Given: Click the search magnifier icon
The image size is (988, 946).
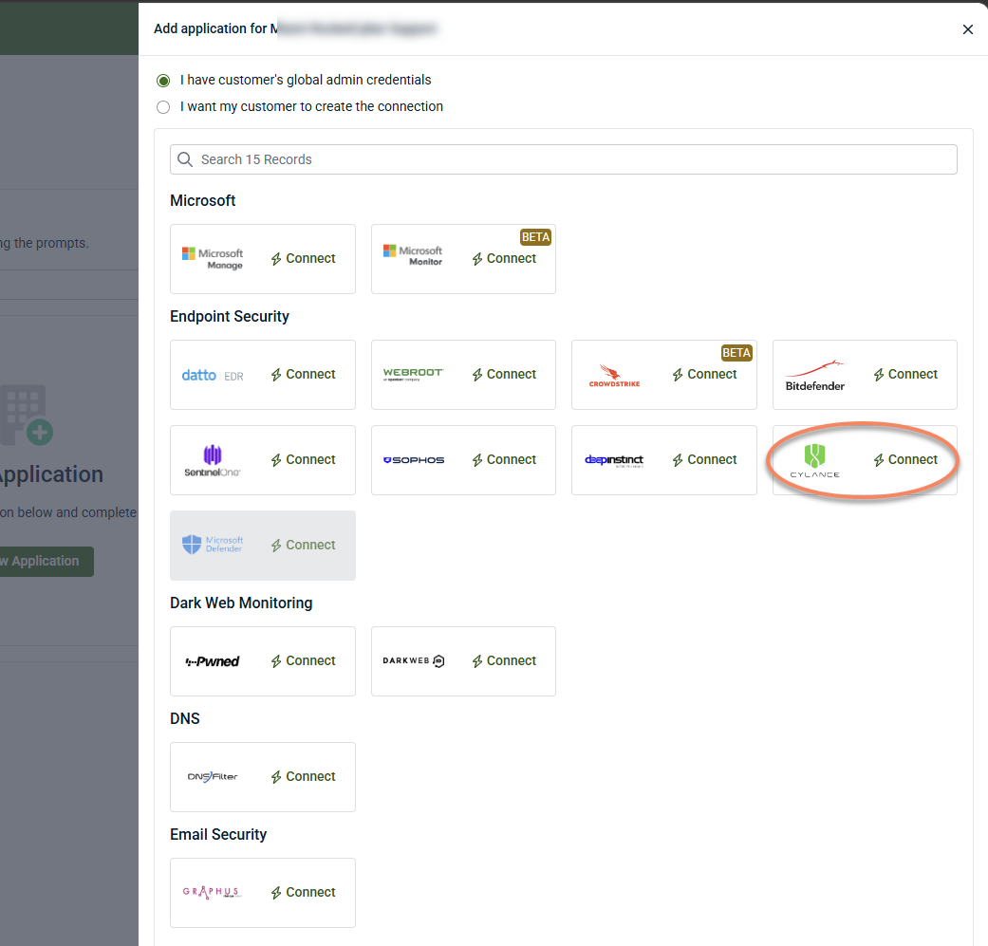Looking at the screenshot, I should click(185, 159).
